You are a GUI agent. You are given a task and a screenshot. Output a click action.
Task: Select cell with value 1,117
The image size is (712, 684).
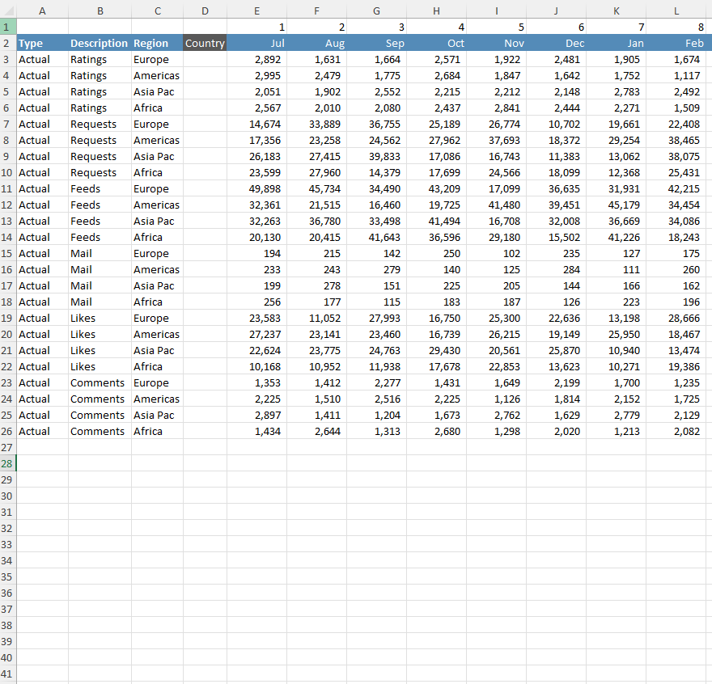pyautogui.click(x=676, y=76)
